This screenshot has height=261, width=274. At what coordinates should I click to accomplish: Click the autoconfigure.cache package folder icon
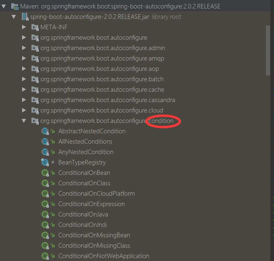(x=35, y=90)
